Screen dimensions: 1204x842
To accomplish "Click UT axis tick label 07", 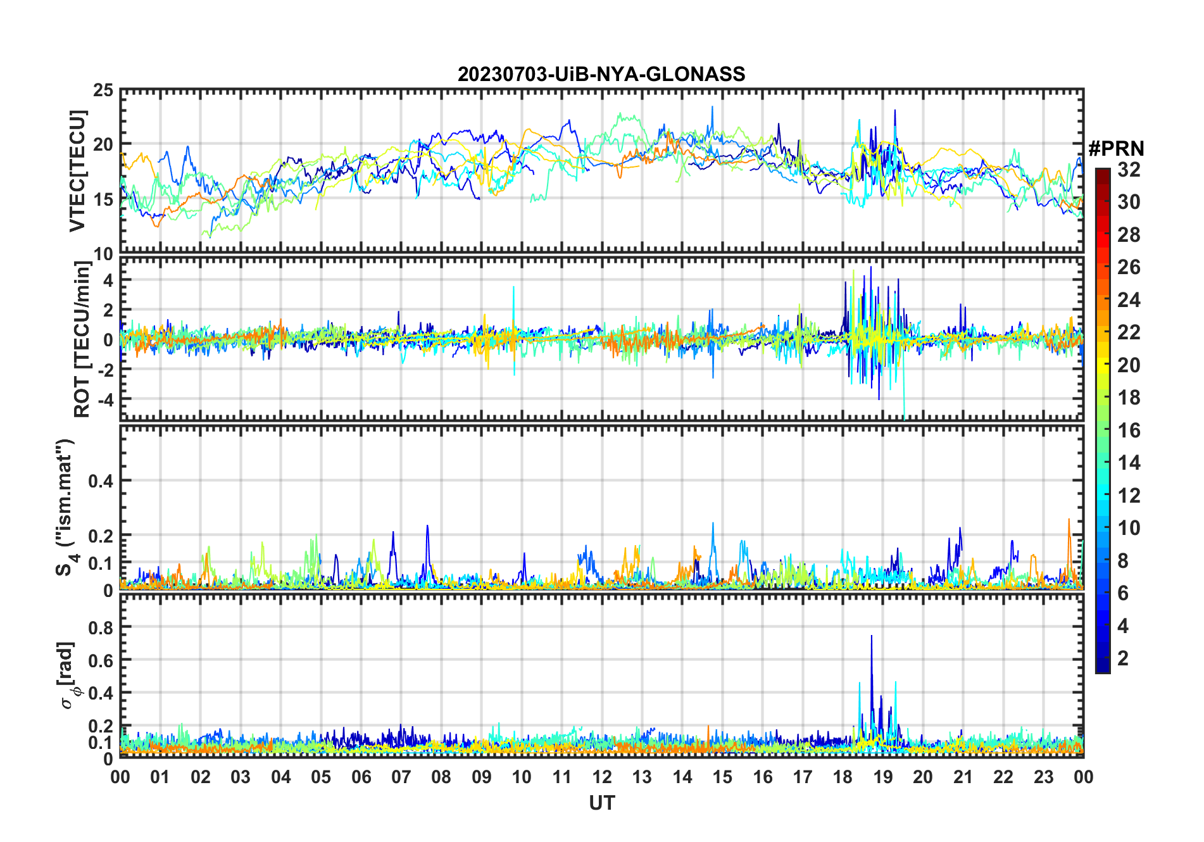I will pos(401,777).
